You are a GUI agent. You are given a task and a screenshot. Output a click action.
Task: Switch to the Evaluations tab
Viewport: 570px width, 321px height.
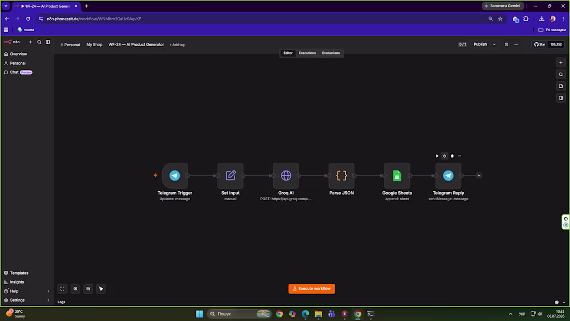pos(331,53)
